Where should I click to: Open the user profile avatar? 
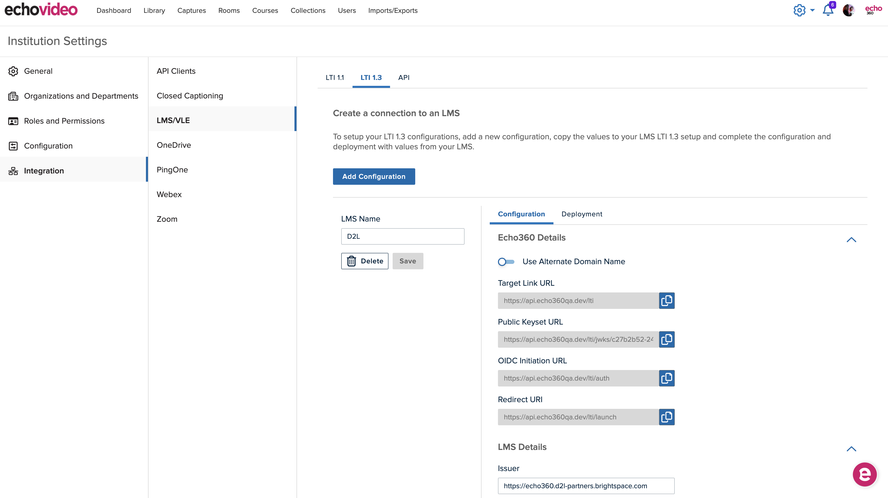(x=848, y=10)
